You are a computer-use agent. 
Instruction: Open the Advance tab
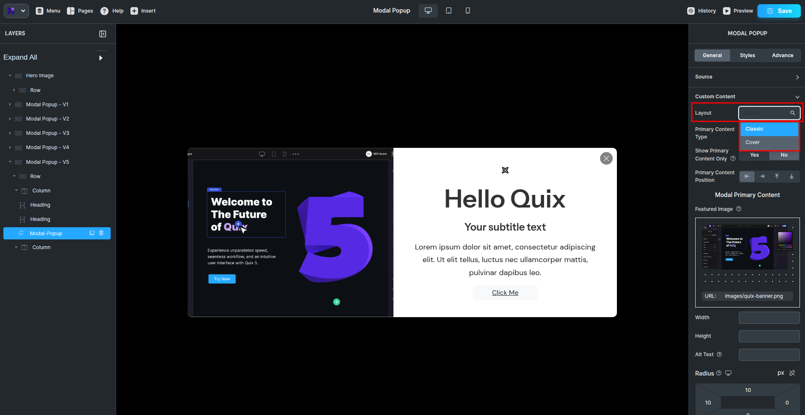coord(782,55)
